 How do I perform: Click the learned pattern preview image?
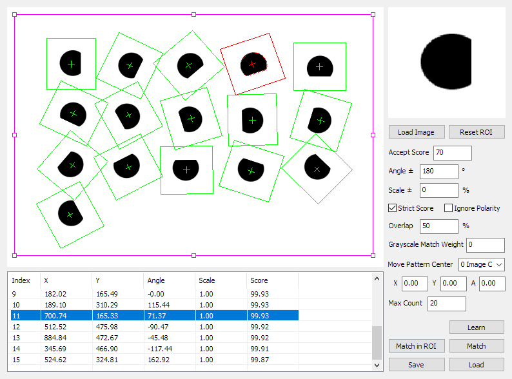446,63
